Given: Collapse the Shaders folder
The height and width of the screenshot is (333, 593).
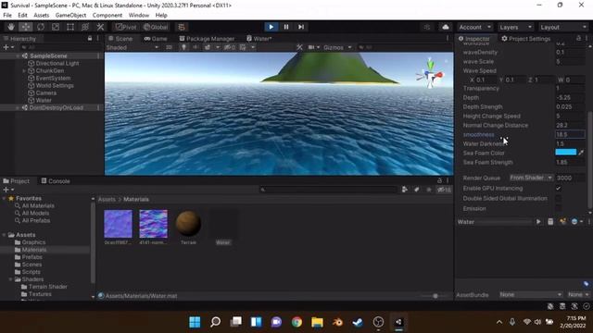Looking at the screenshot, I should tap(10, 279).
